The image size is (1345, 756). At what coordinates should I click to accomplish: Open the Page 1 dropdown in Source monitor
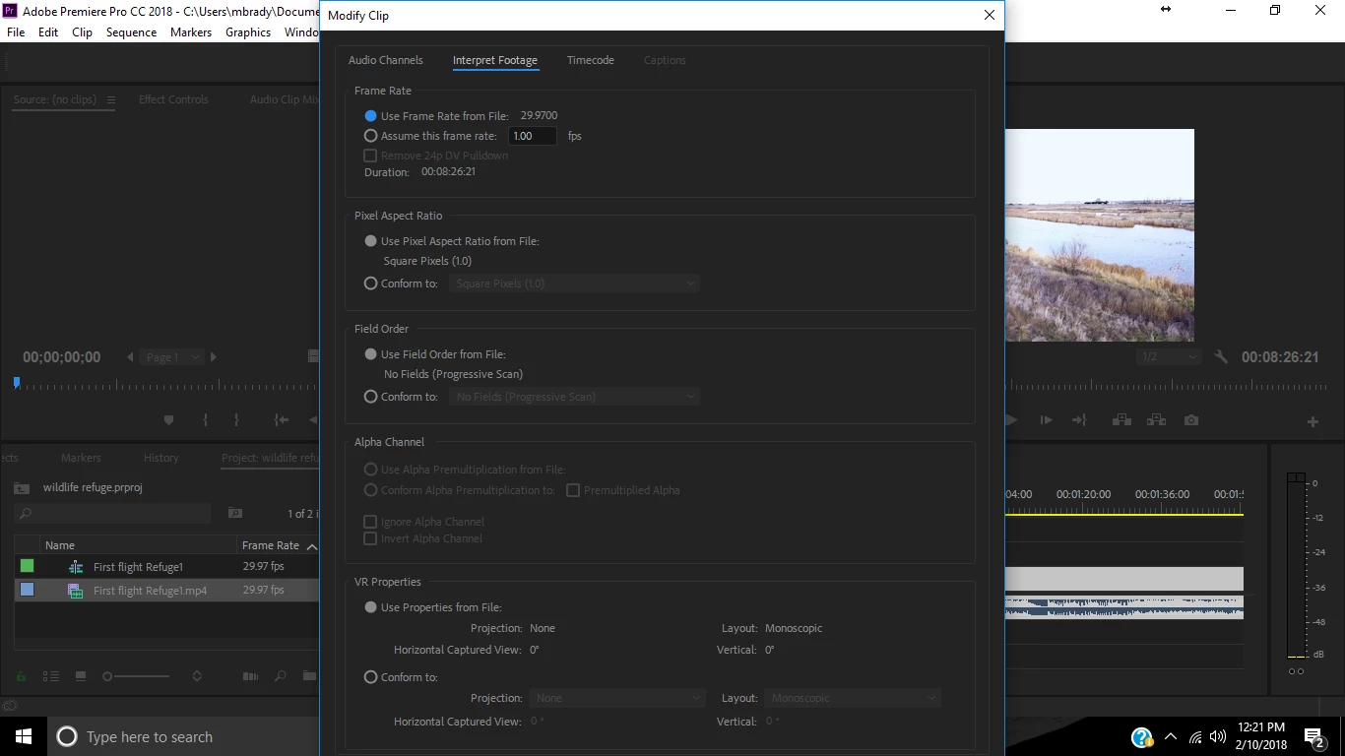[x=172, y=357]
